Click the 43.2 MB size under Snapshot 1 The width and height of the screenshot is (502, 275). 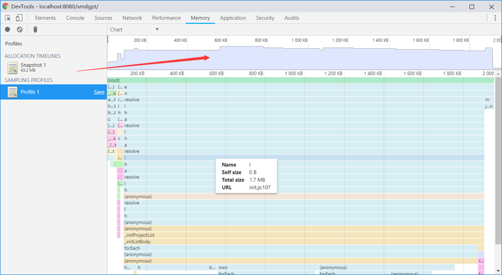click(28, 70)
